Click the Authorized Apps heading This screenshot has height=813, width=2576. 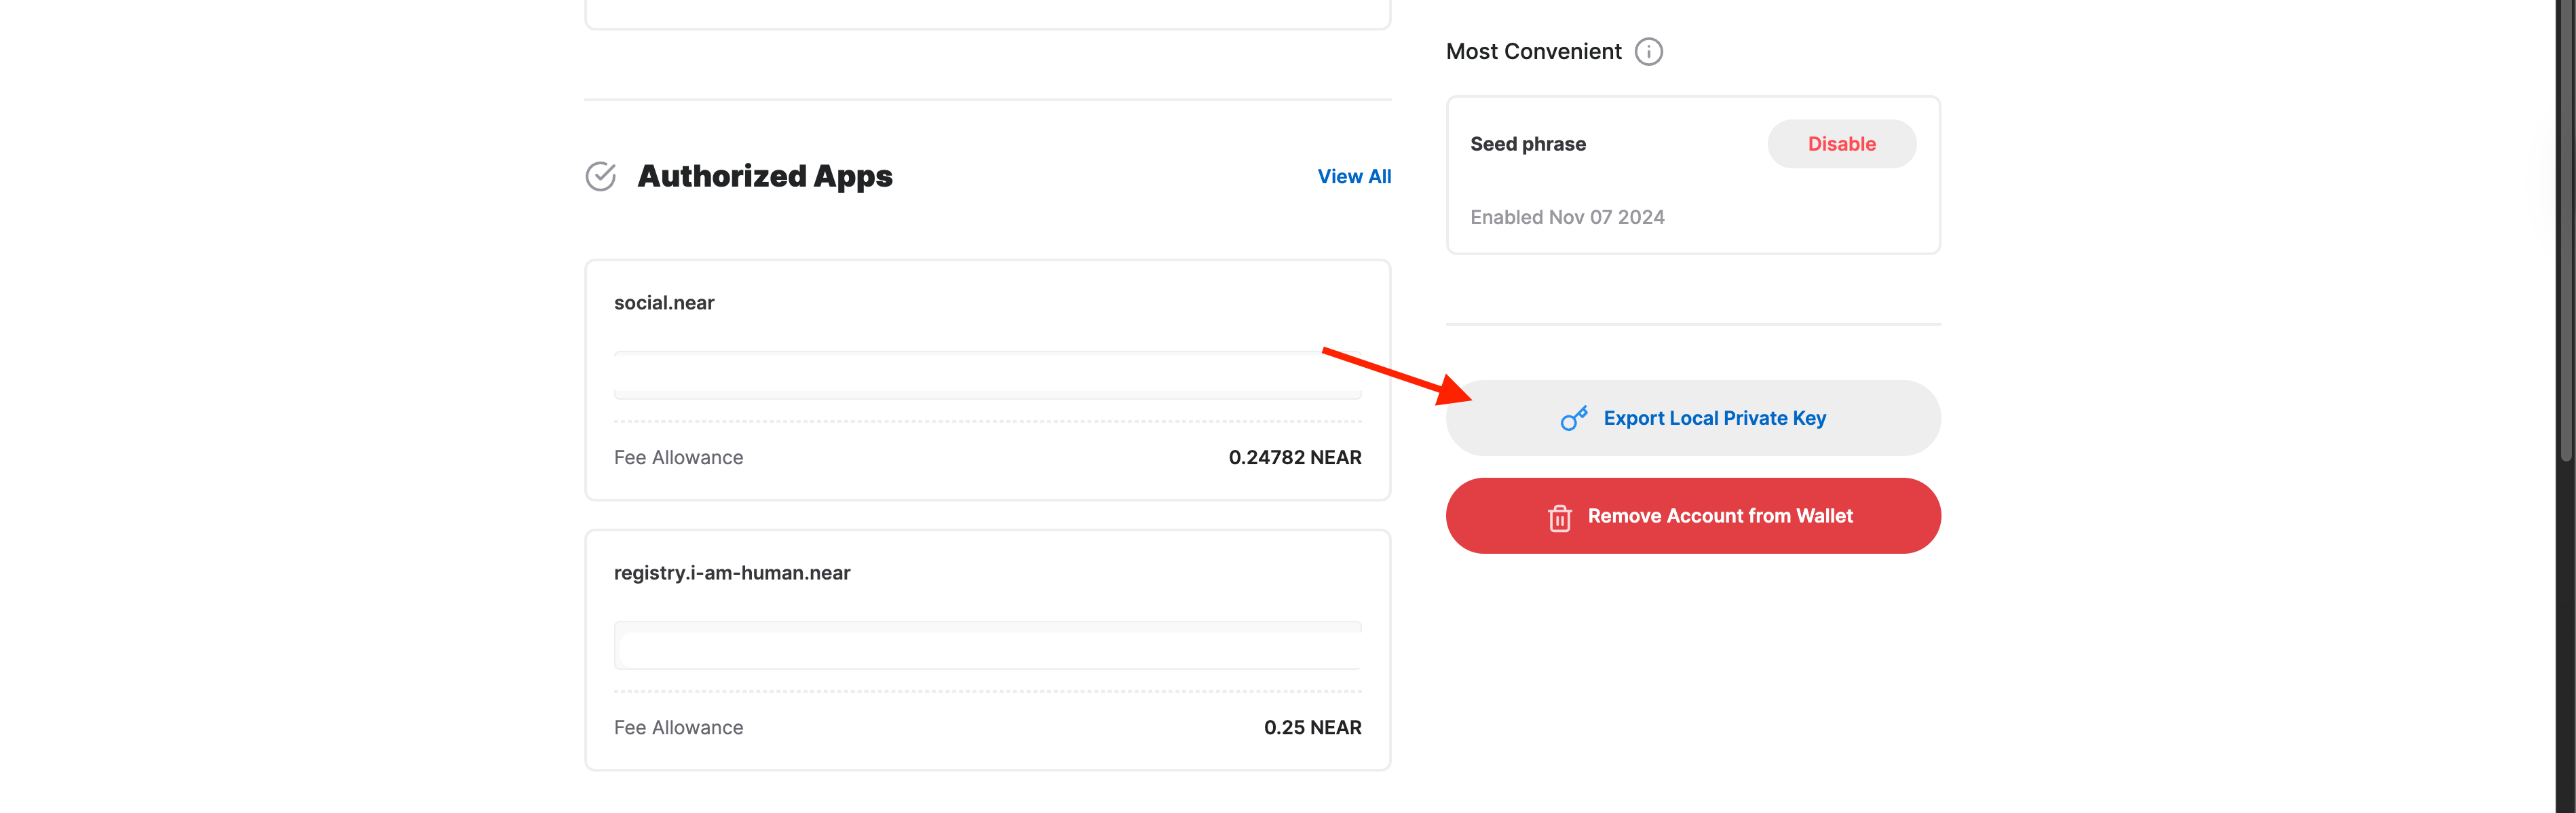(764, 176)
